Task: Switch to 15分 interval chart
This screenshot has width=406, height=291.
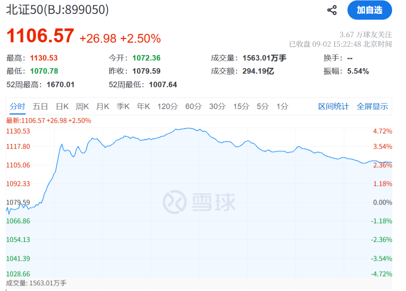Action: tap(241, 106)
